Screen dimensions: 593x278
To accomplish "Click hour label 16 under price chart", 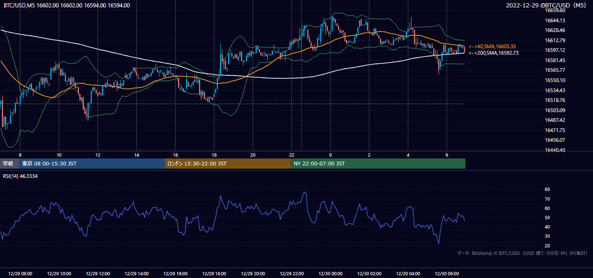I will click(x=175, y=155).
